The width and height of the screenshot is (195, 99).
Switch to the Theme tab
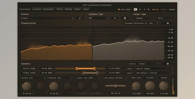pos(60,9)
